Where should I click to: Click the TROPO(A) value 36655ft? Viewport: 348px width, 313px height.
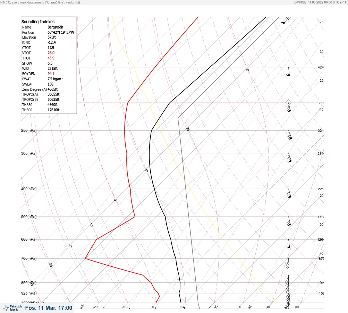tap(53, 94)
